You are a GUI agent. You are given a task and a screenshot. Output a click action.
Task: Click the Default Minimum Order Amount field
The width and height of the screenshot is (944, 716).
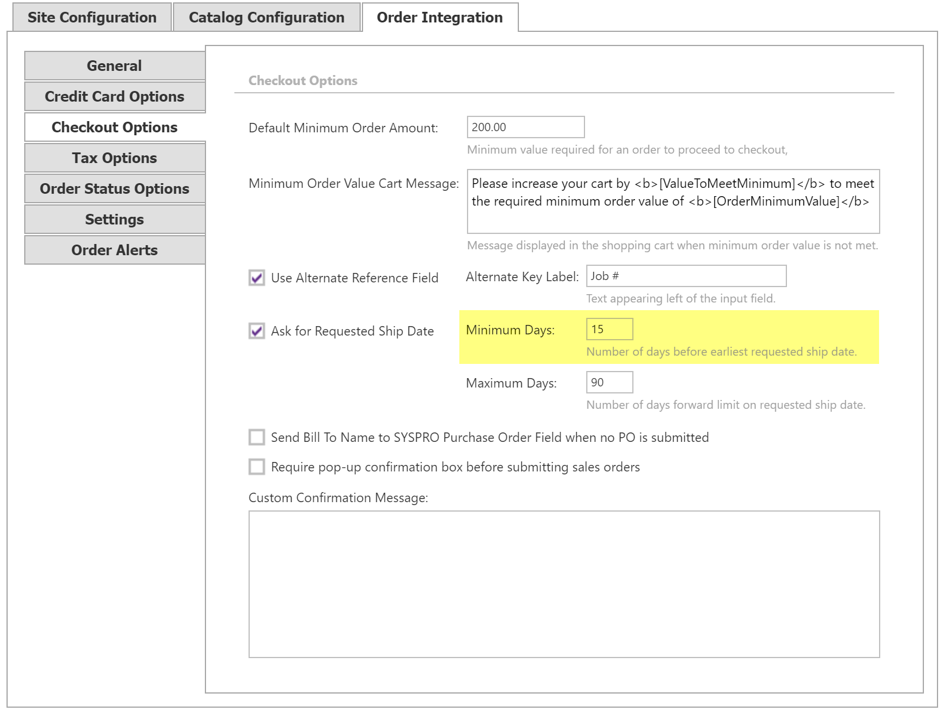(x=525, y=127)
